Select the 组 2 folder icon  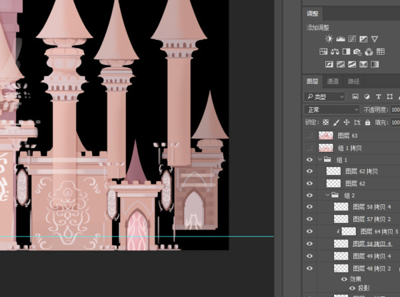pyautogui.click(x=335, y=195)
